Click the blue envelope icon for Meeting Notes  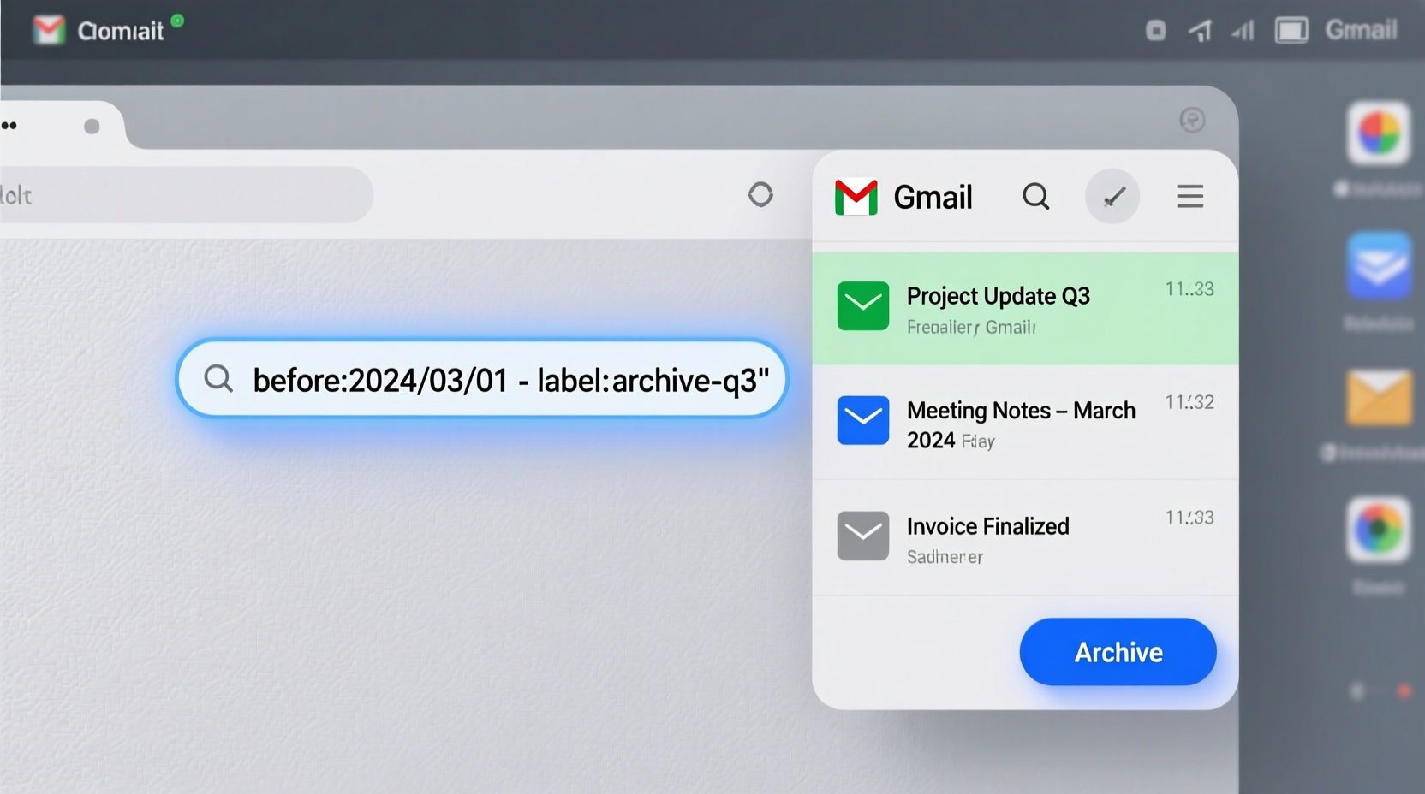[x=862, y=420]
